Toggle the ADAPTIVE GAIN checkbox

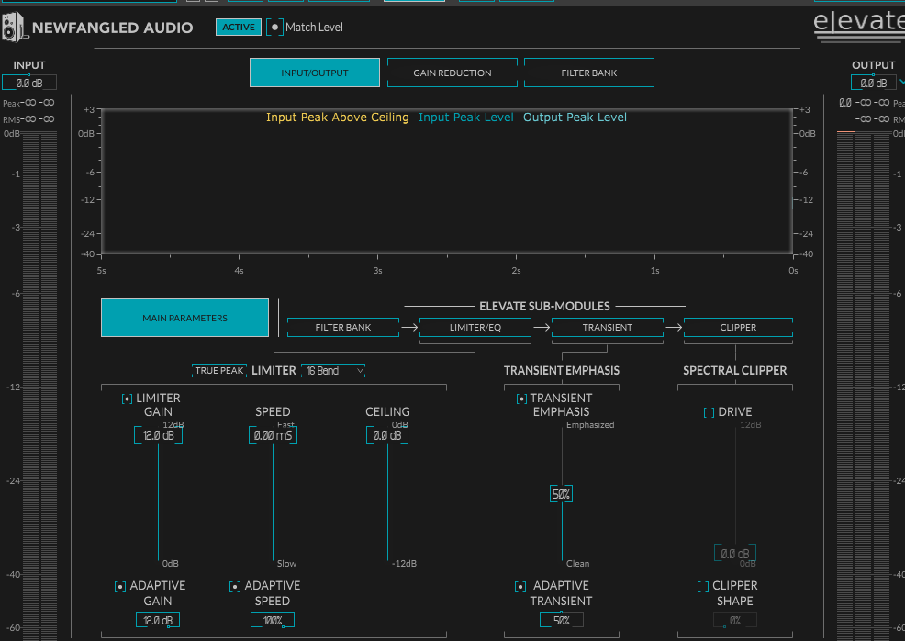(120, 587)
